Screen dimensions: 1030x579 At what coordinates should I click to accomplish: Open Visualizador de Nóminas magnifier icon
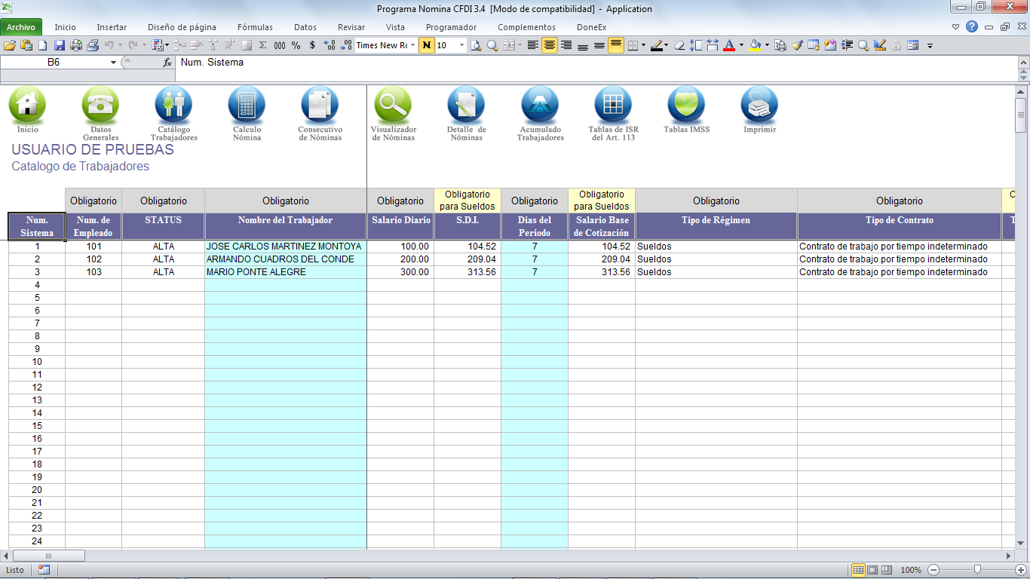pos(393,106)
